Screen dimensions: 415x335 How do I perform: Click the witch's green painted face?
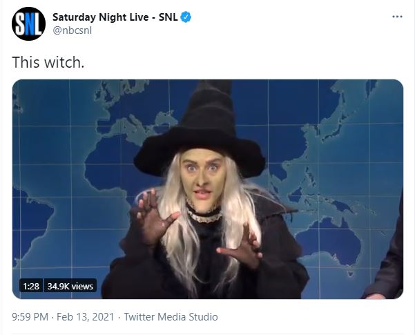pos(202,180)
